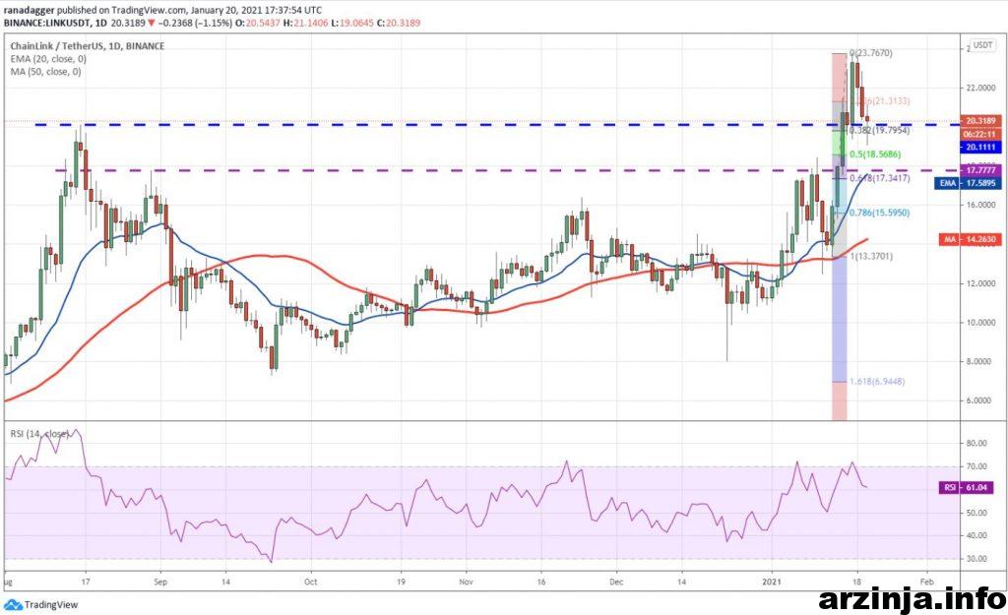Click the 17.7777 purple price line label

coord(980,170)
